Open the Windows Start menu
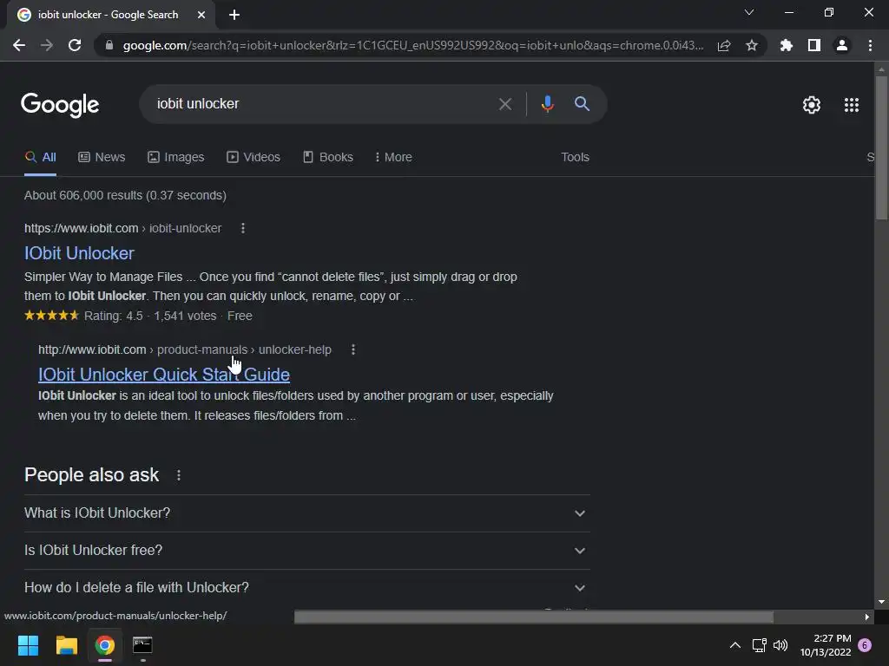This screenshot has width=889, height=666. coord(28,645)
